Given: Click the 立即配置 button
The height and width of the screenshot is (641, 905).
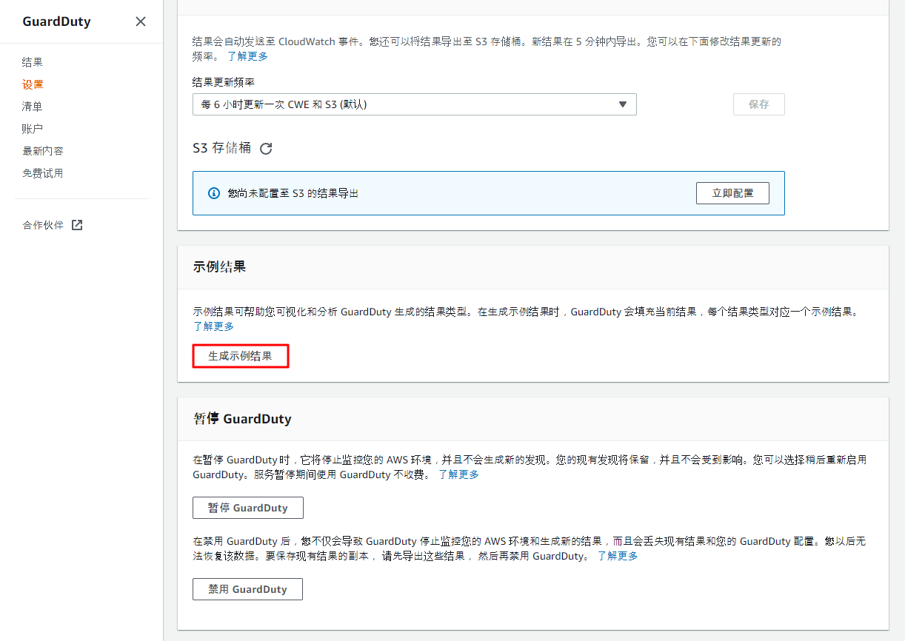Looking at the screenshot, I should coord(732,193).
